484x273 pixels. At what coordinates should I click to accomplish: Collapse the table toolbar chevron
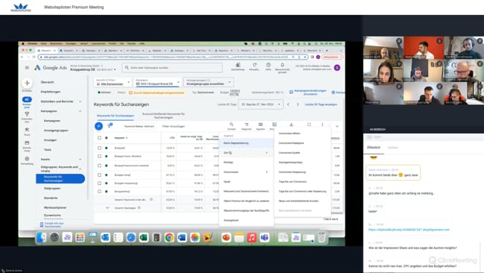click(x=337, y=126)
